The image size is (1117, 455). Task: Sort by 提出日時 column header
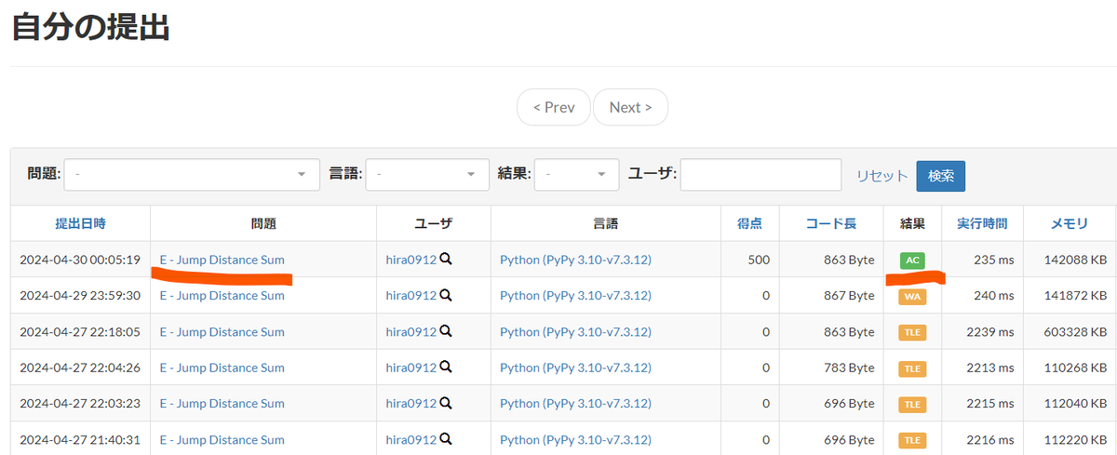(x=80, y=223)
